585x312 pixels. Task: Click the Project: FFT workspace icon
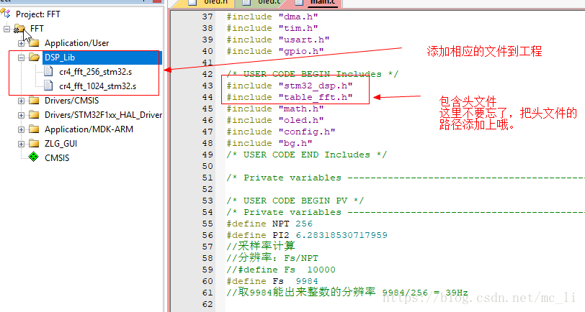click(x=6, y=14)
